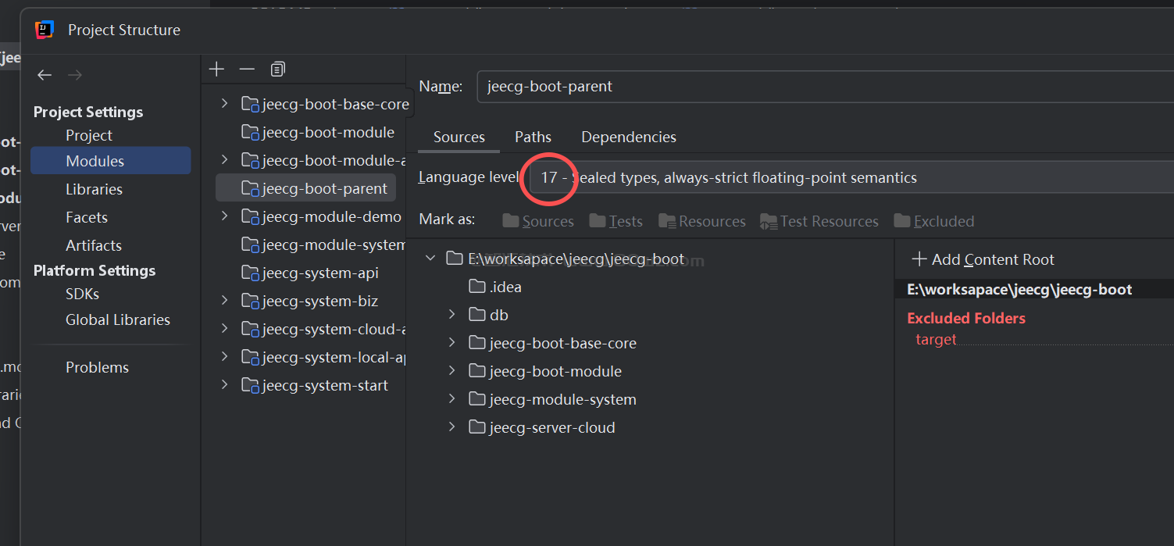Switch to the Dependencies tab
Image resolution: width=1174 pixels, height=546 pixels.
click(629, 137)
